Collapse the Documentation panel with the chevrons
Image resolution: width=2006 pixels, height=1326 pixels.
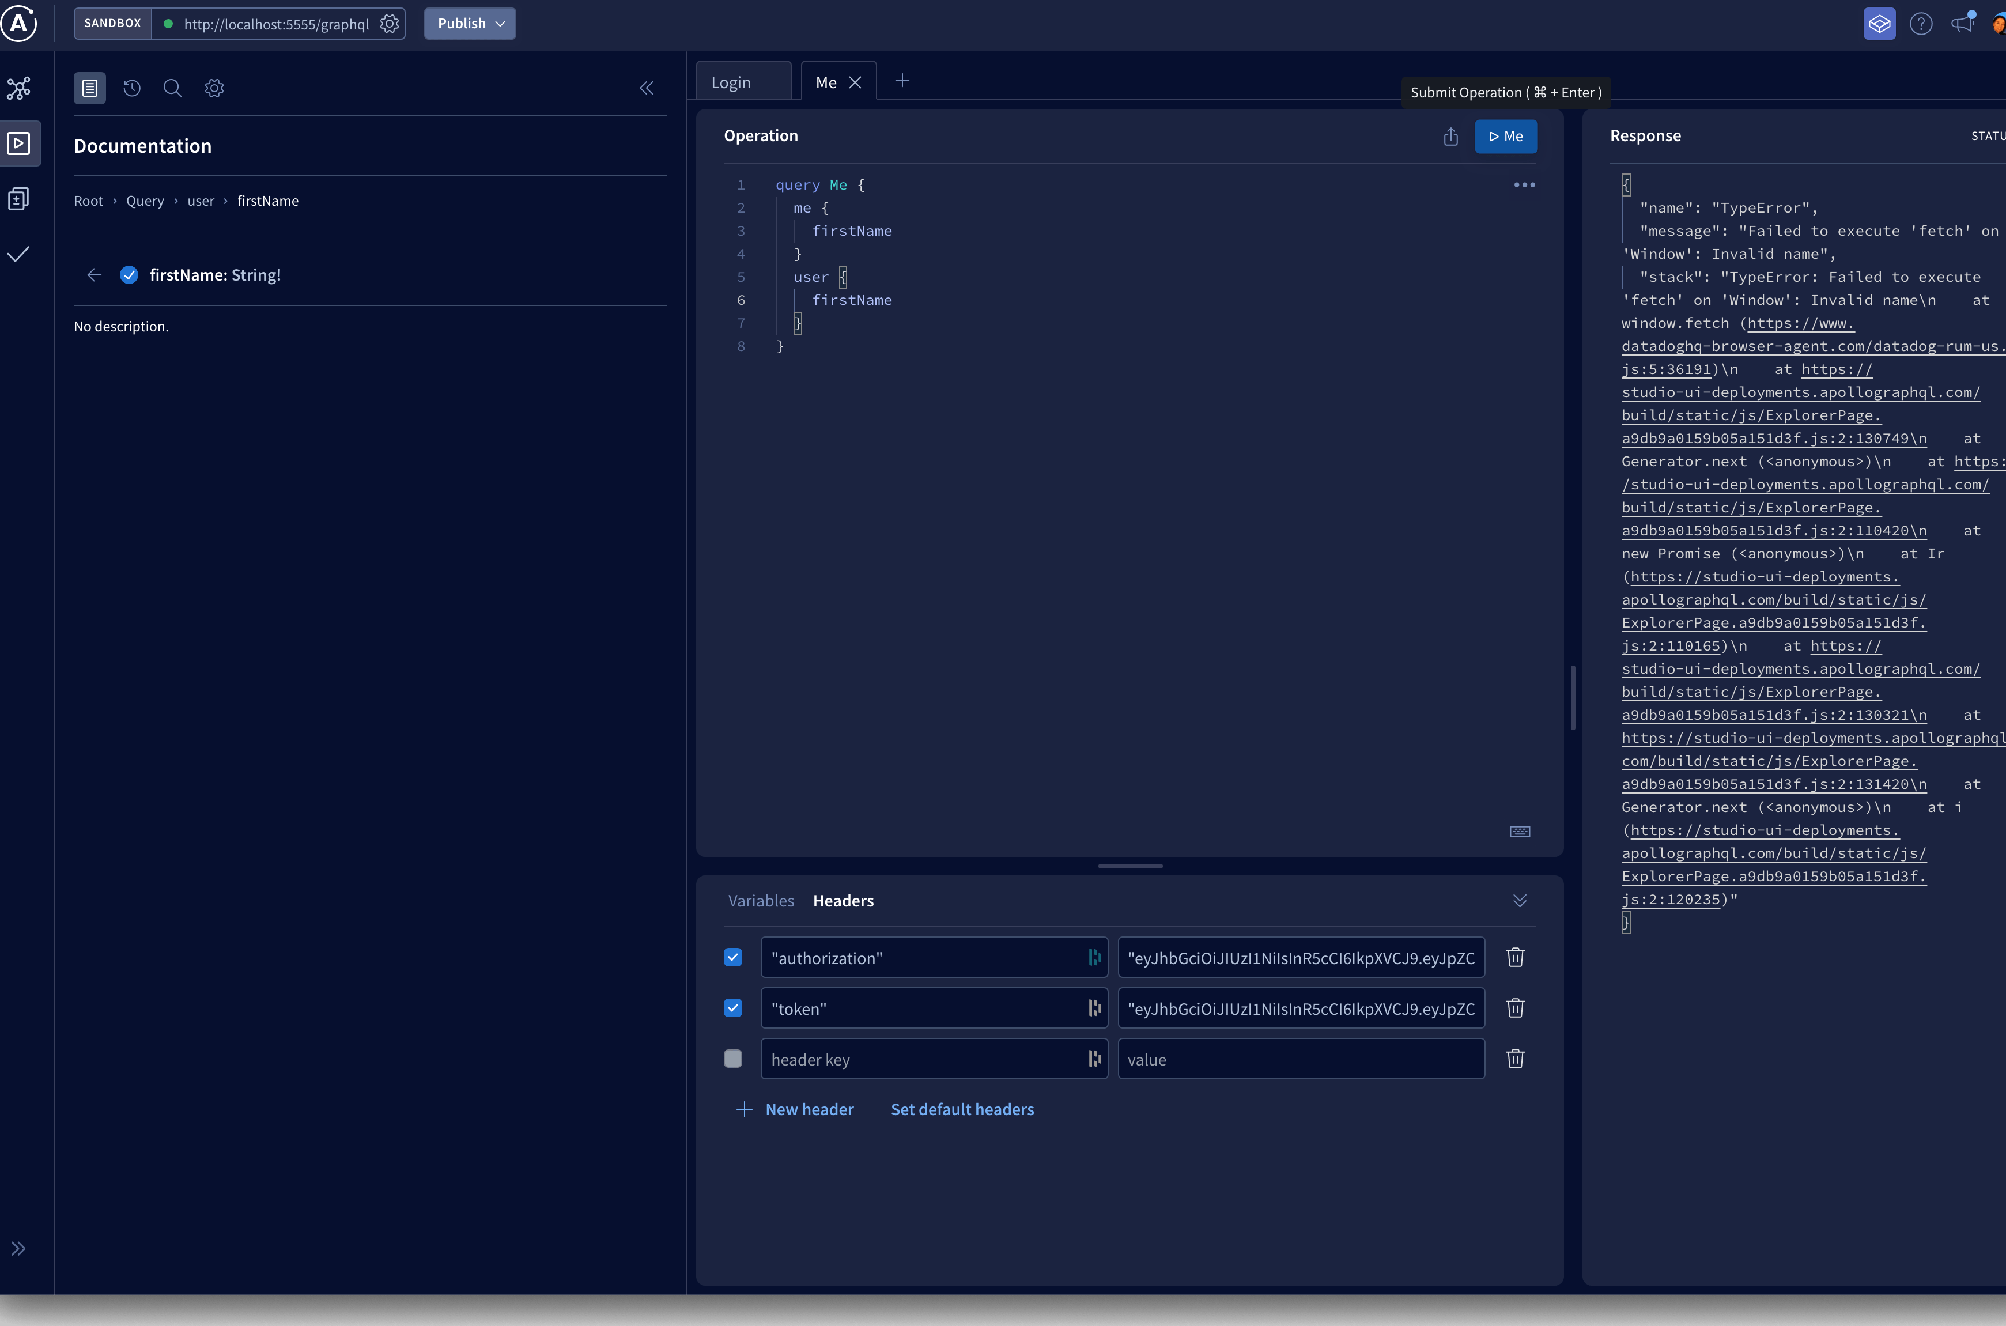click(x=647, y=88)
